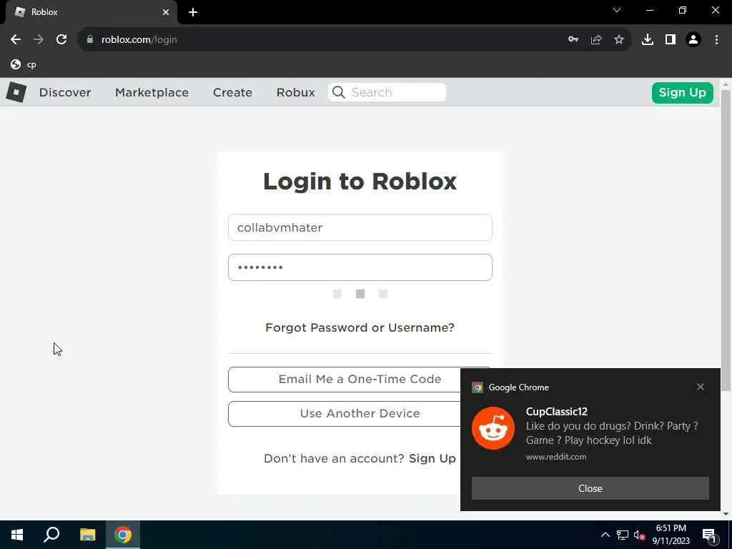Click the Chrome taskbar icon

click(123, 535)
